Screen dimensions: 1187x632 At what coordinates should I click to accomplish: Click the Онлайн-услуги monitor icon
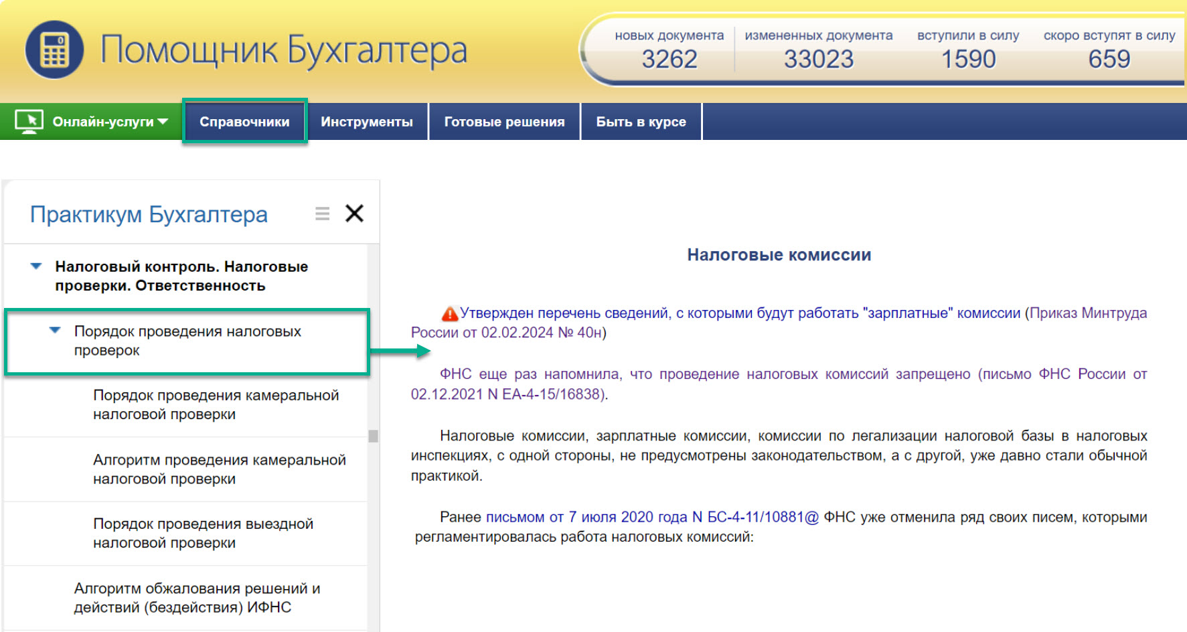(29, 122)
